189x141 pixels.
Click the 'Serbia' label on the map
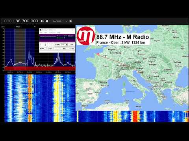pyautogui.click(x=156, y=76)
